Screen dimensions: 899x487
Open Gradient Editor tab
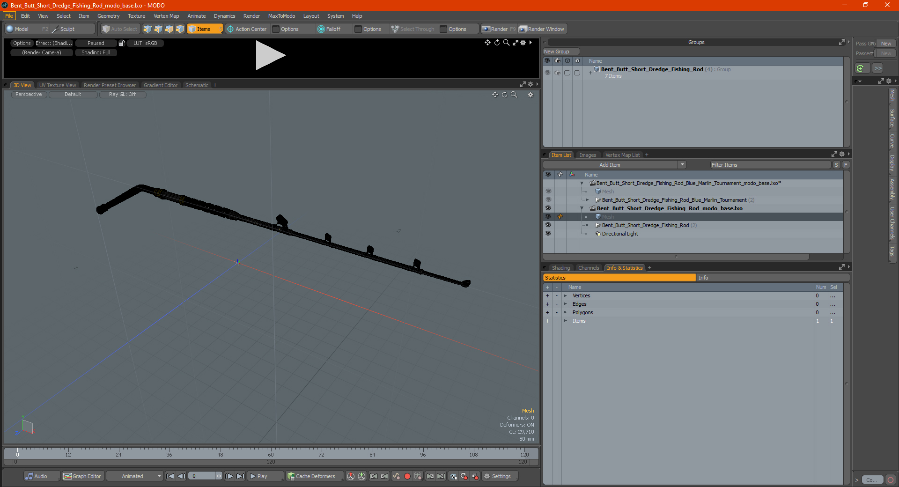161,85
